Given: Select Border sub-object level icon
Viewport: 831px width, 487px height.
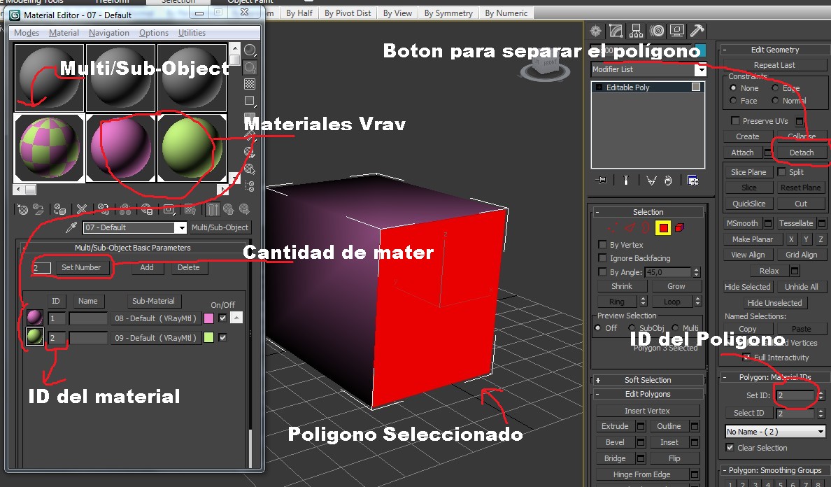Looking at the screenshot, I should coord(646,228).
